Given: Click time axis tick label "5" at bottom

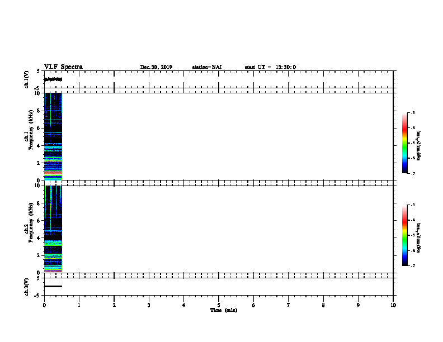Looking at the screenshot, I should click(219, 305).
